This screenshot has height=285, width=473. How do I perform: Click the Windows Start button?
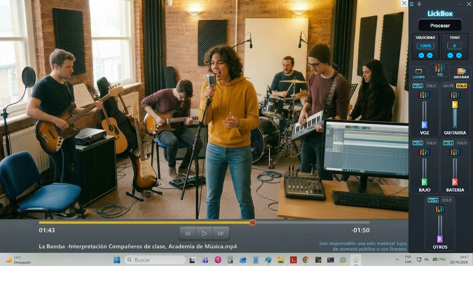pos(117,260)
